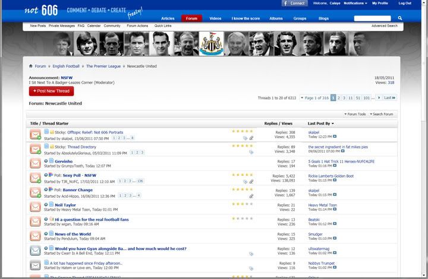Screen dimensions: 428x279
Task: Open Private Messages
Action: coord(62,26)
